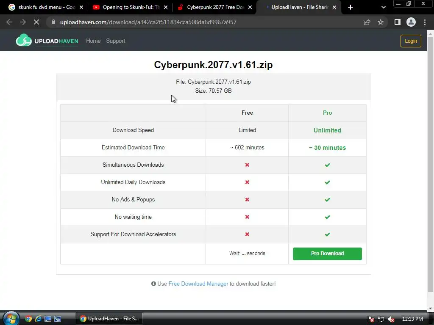Click the 12:13 PM clock
This screenshot has height=325, width=434.
412,319
